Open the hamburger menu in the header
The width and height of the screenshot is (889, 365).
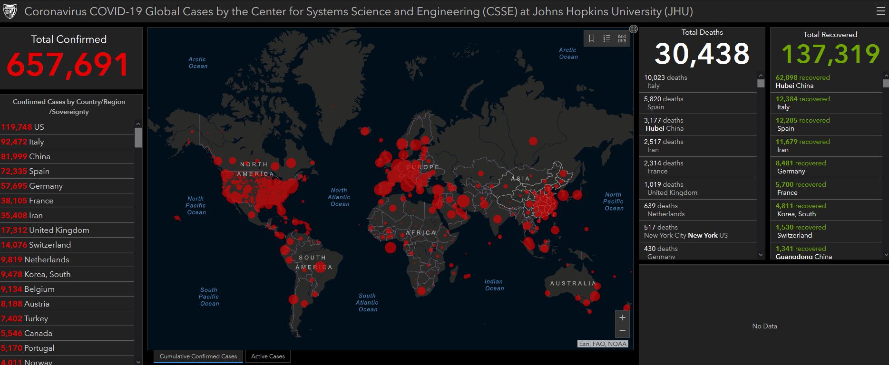point(880,11)
